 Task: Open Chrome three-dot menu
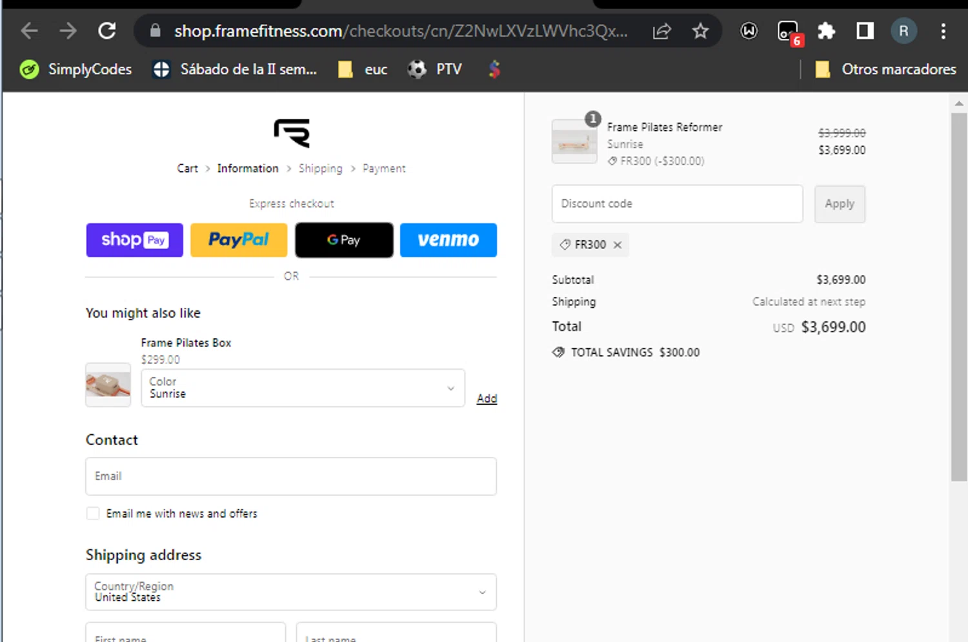coord(943,30)
